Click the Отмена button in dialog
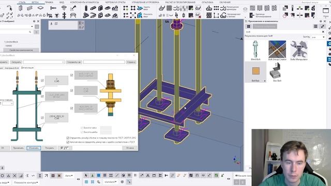 tap(130, 148)
